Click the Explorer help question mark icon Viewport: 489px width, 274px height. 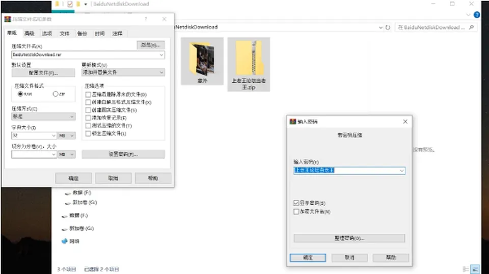[x=477, y=15]
